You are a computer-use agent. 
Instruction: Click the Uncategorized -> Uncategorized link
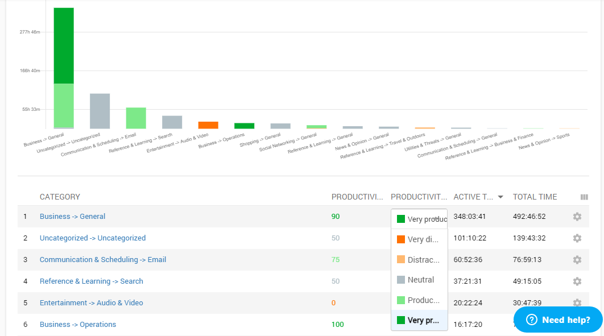pos(92,238)
